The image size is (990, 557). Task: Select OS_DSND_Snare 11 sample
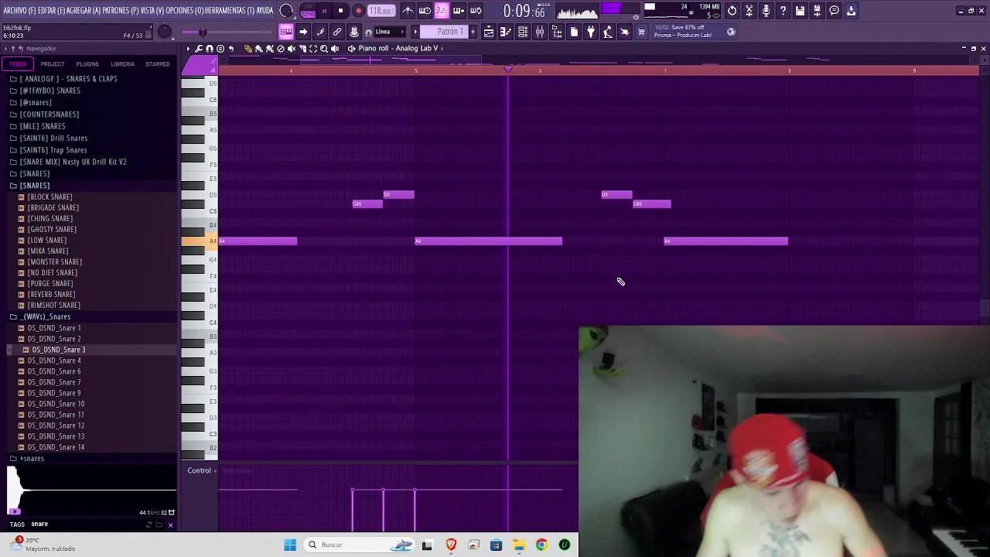[x=56, y=415]
